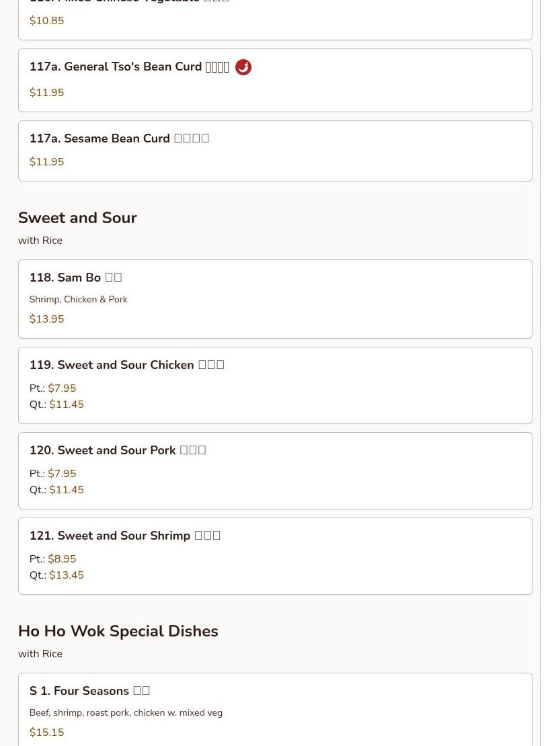Click Sweet and Sour Pork Qt. $11.45 price
This screenshot has width=554, height=746.
(66, 490)
